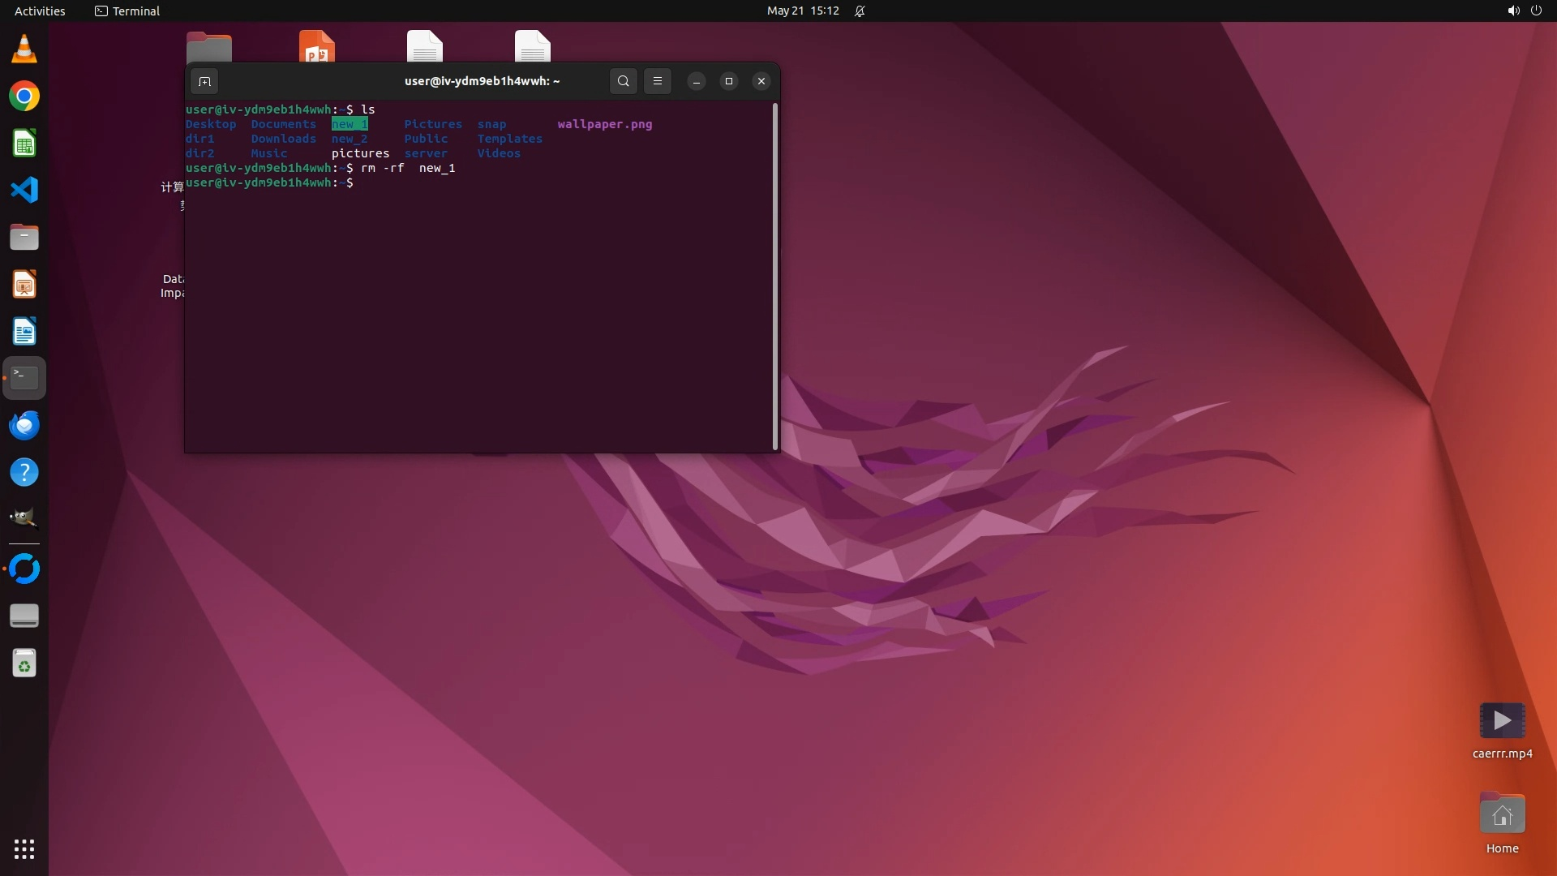
Task: Launch Visual Studio Code from dock
Action: 24,191
